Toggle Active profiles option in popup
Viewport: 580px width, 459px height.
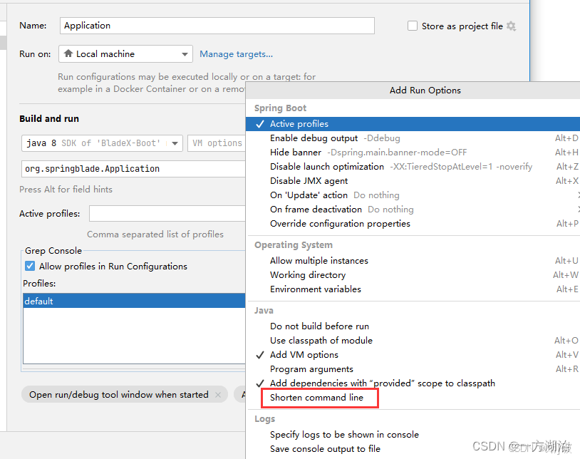point(413,124)
